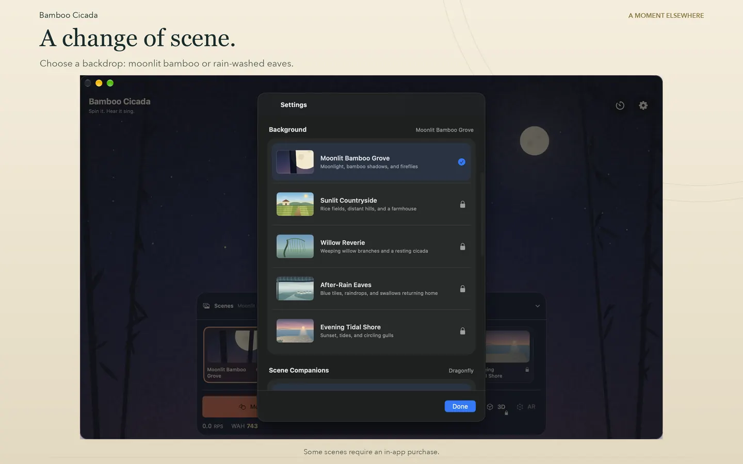The width and height of the screenshot is (743, 464).
Task: Select the Sunlit Countryside background row
Action: 371,204
